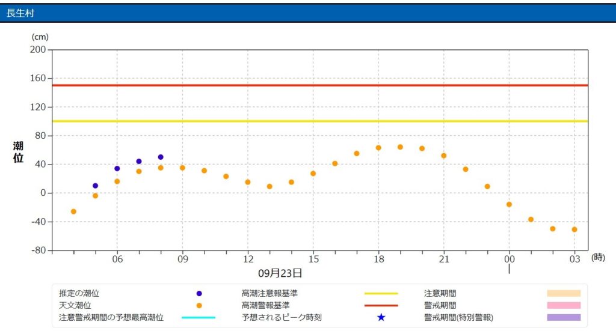The image size is (616, 331).
Task: Click the red warning threshold line in chart
Action: click(320, 85)
